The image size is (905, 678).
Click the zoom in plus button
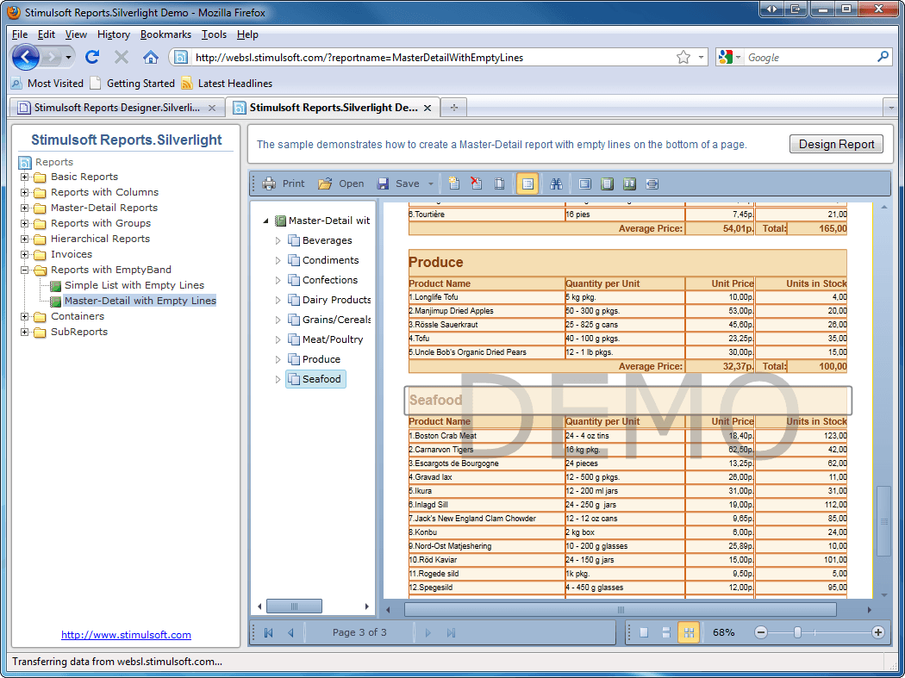878,633
